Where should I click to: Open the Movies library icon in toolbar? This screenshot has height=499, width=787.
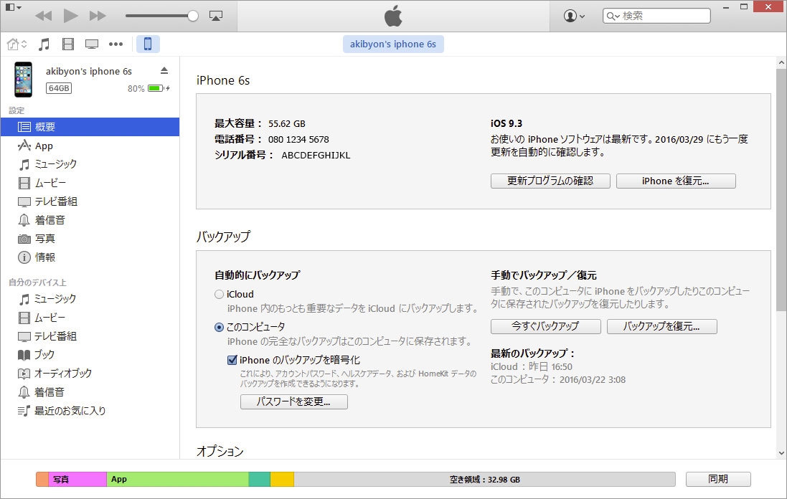(x=68, y=44)
